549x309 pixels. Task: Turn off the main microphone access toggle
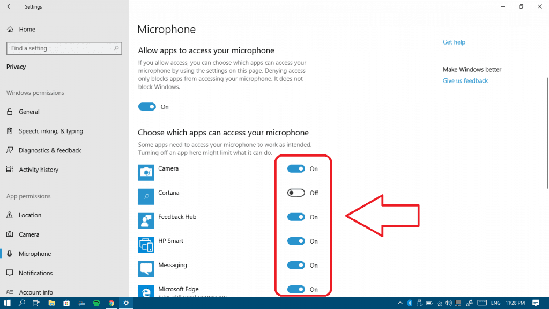click(x=147, y=107)
